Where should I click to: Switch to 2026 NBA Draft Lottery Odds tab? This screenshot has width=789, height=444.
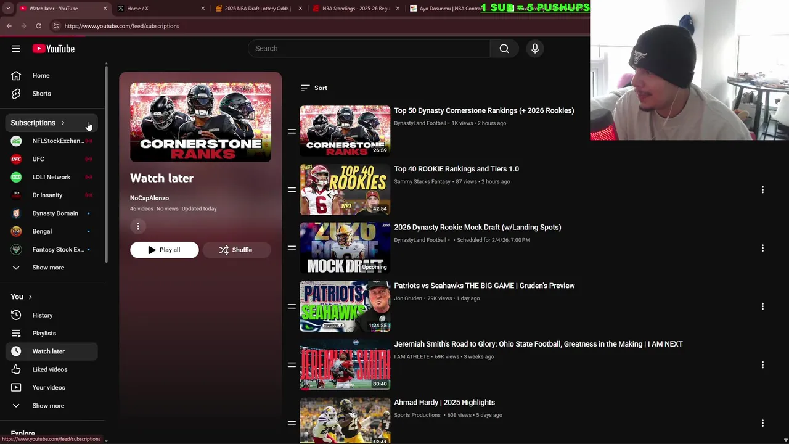258,9
